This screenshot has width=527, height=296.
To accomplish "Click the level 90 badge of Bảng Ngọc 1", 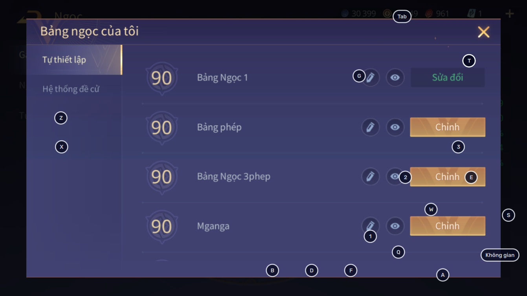I will (x=162, y=78).
